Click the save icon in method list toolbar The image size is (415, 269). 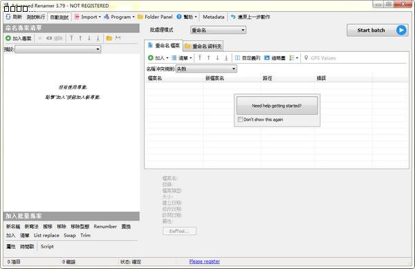pyautogui.click(x=118, y=38)
